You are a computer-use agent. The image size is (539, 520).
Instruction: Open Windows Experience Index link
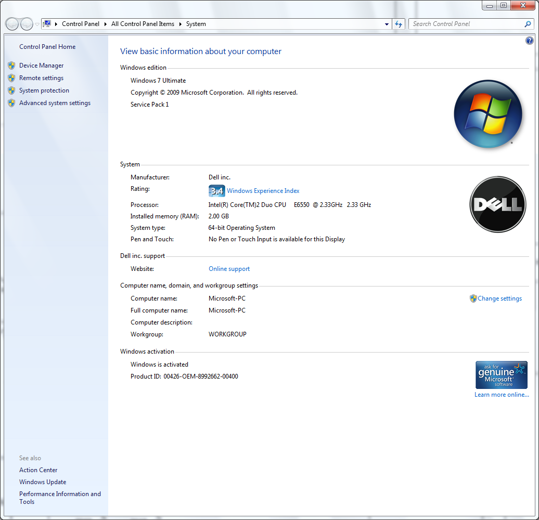(x=263, y=191)
